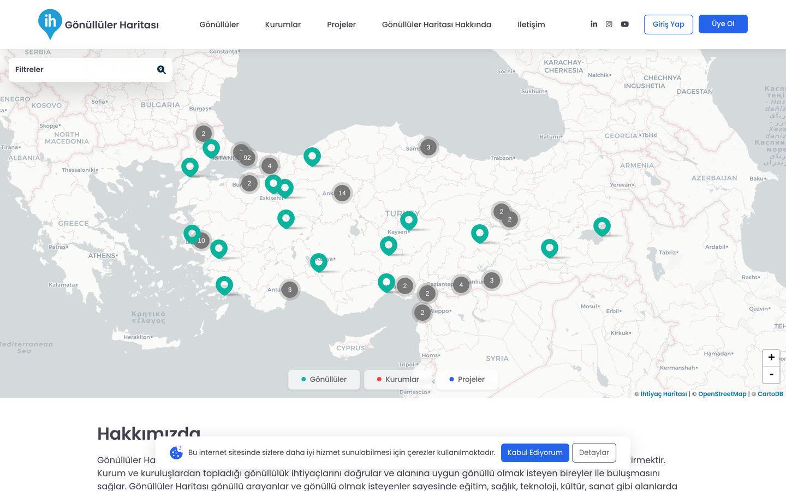The width and height of the screenshot is (786, 491).
Task: Toggle the Projeler map layer filter
Action: pyautogui.click(x=467, y=380)
